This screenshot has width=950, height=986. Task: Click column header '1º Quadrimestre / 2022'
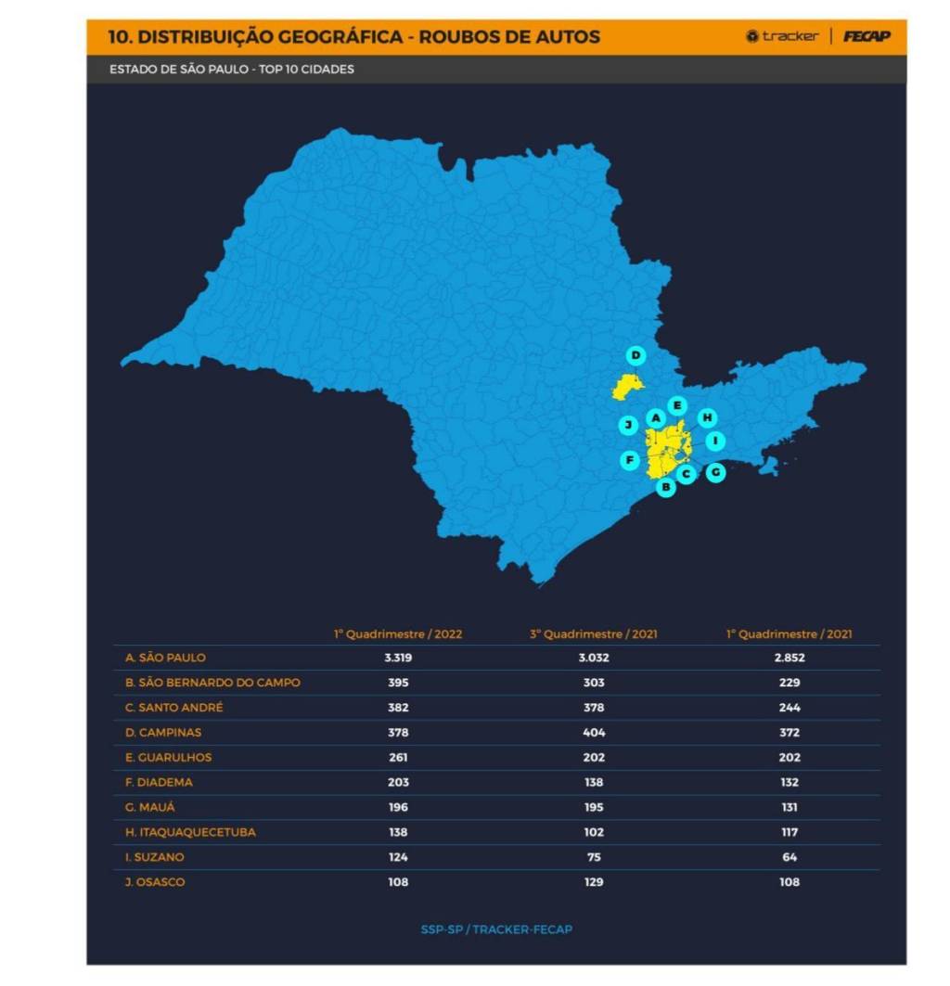(x=398, y=634)
